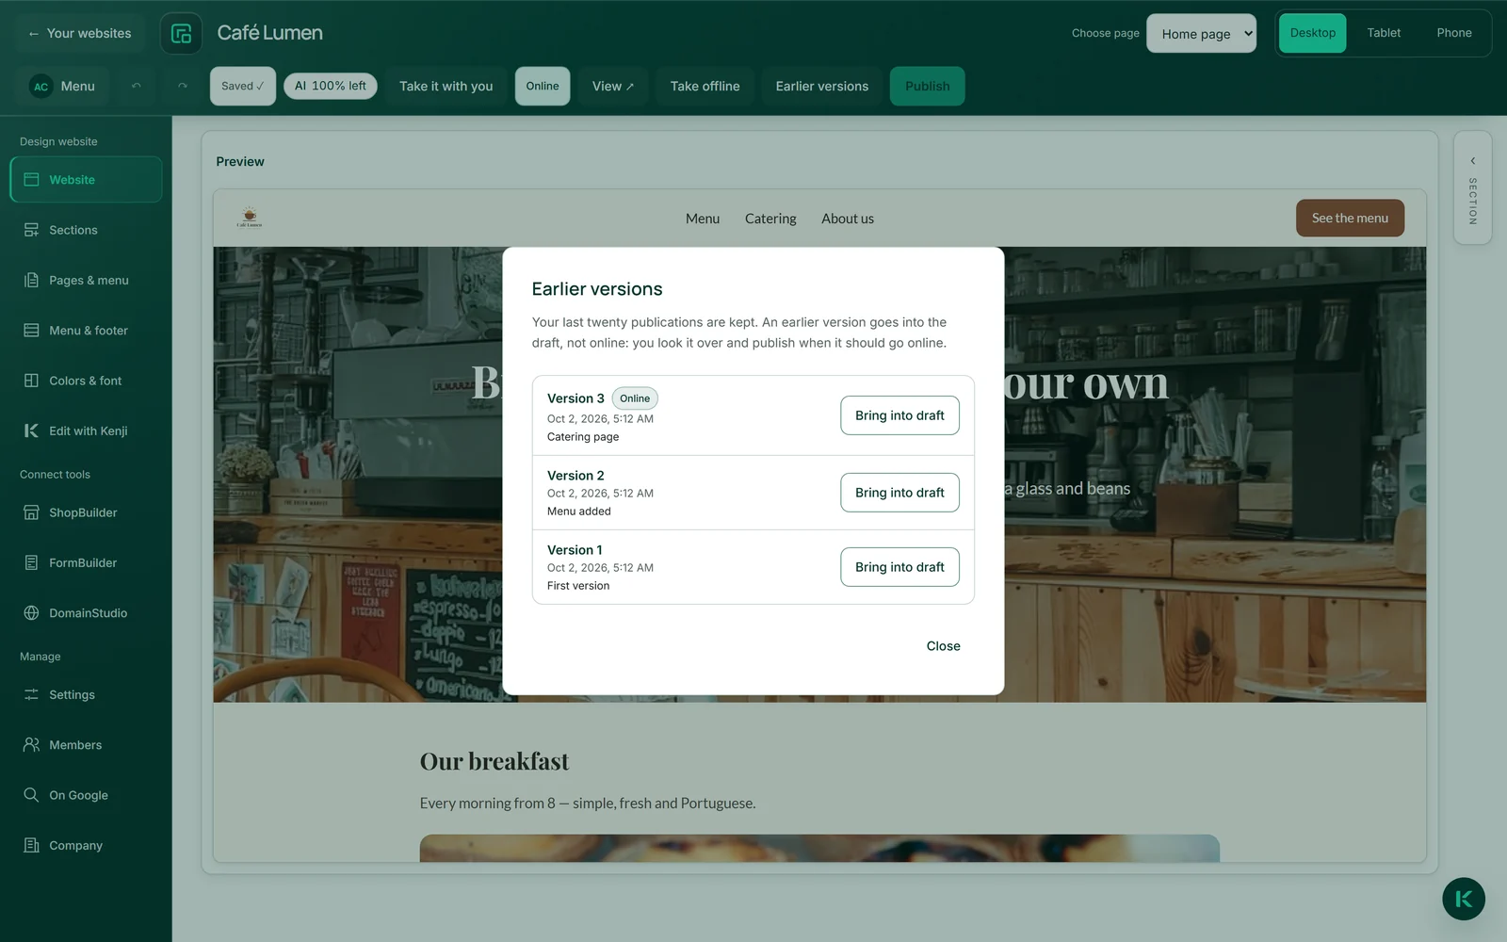The image size is (1507, 942).
Task: Click See the menu in preview
Action: pos(1350,218)
